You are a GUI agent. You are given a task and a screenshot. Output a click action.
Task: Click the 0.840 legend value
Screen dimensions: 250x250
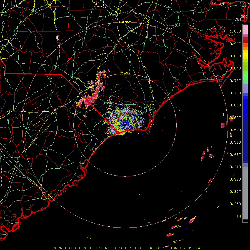coord(235,68)
